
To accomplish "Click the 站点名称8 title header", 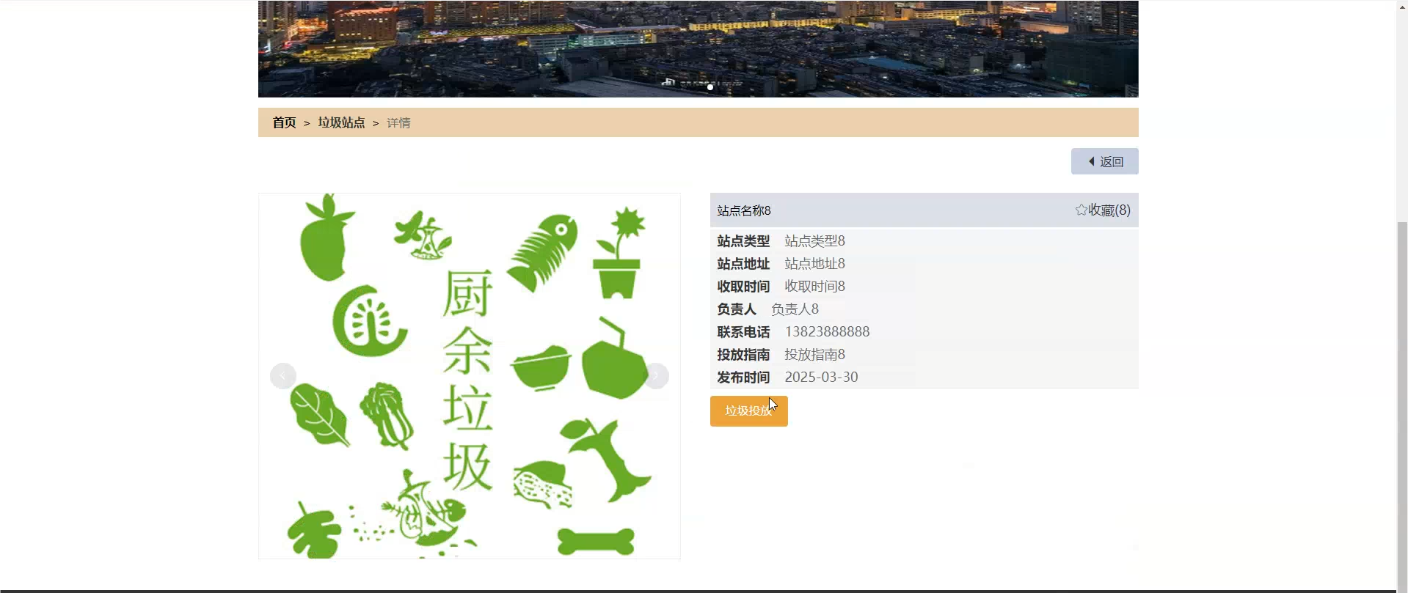I will click(x=744, y=210).
